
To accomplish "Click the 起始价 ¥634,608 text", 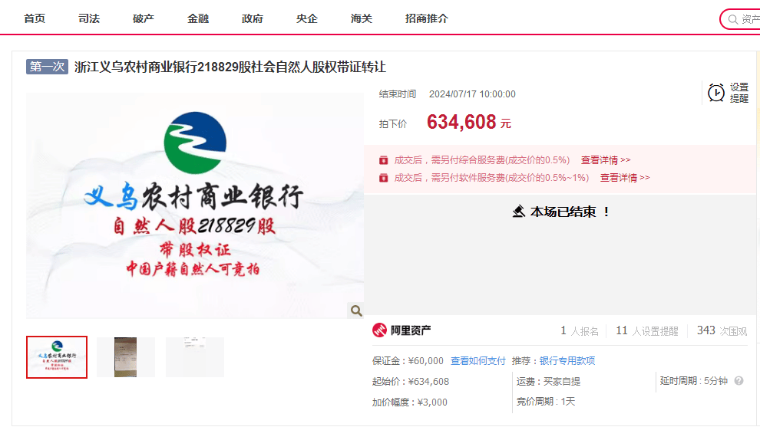I will (x=411, y=382).
